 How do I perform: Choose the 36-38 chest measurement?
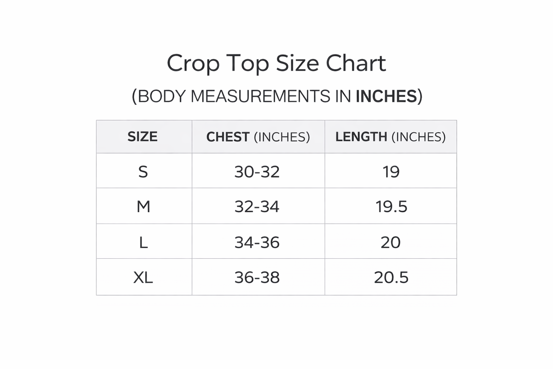(257, 278)
